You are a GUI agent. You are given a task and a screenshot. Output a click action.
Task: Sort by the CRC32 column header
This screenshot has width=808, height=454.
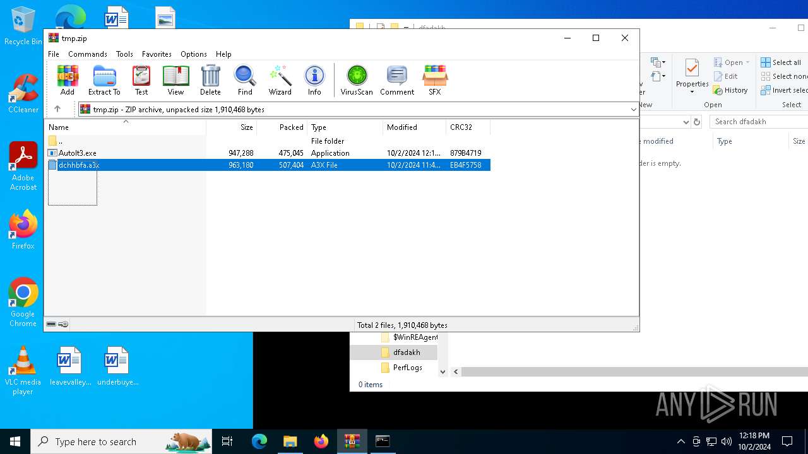pos(468,127)
